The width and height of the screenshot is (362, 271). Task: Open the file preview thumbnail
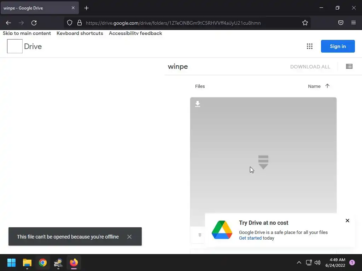click(263, 162)
